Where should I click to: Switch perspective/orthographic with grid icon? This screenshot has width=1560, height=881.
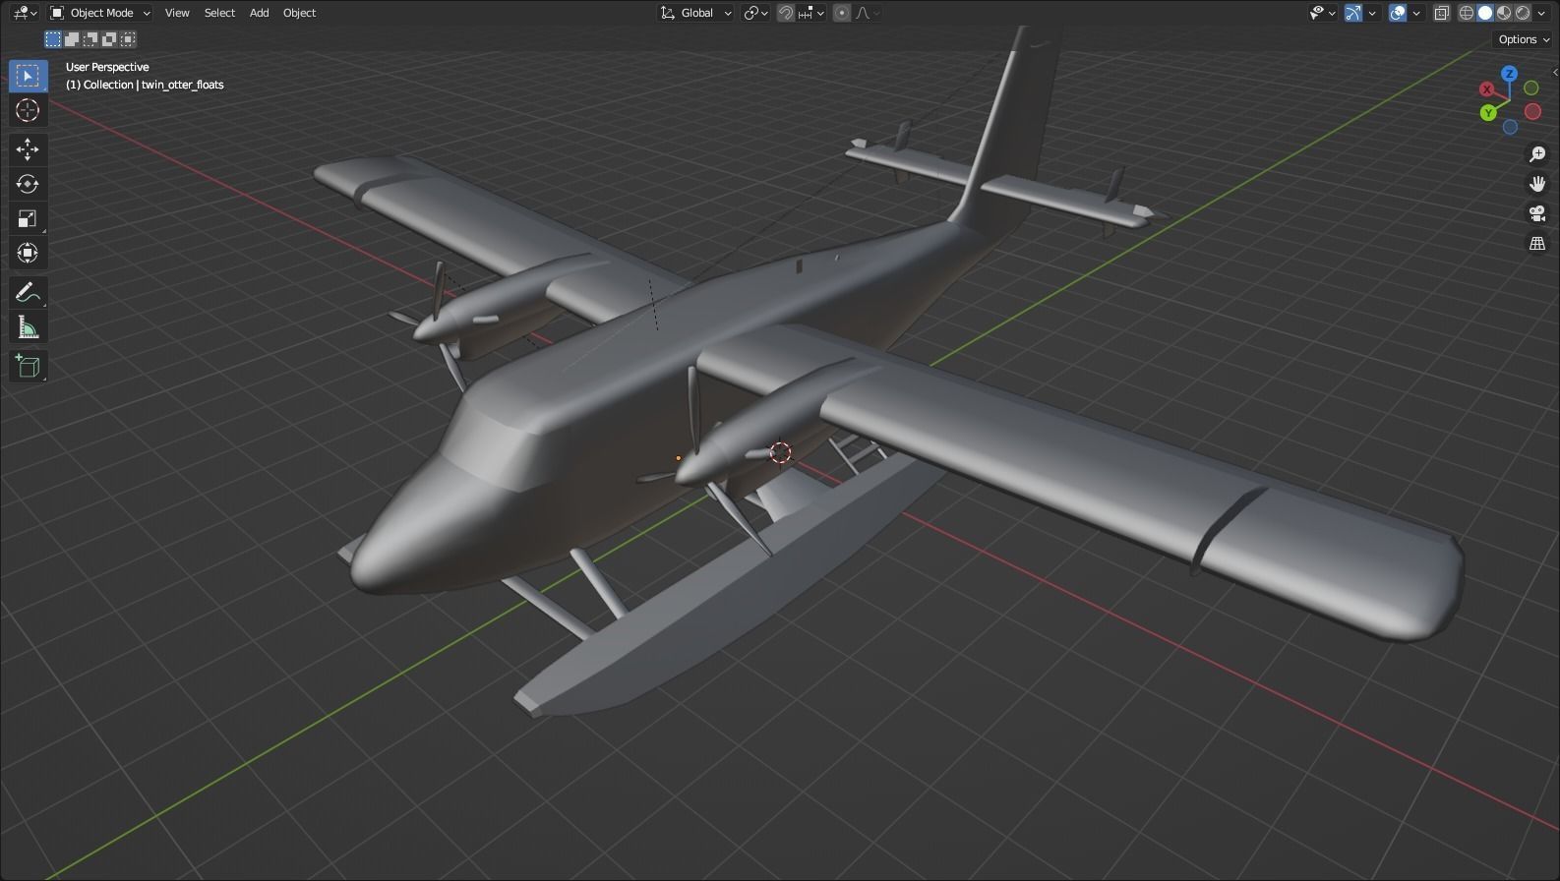tap(1537, 243)
